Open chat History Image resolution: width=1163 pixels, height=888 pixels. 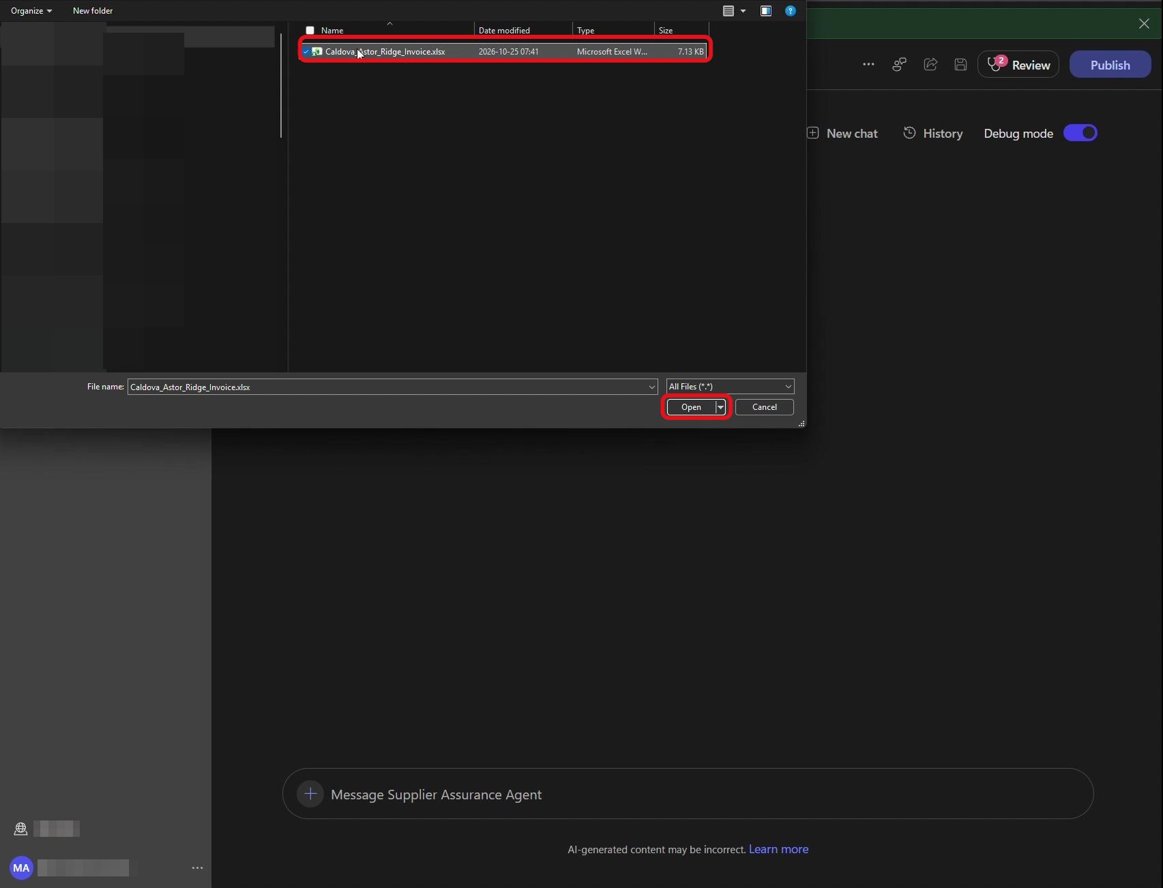[933, 134]
